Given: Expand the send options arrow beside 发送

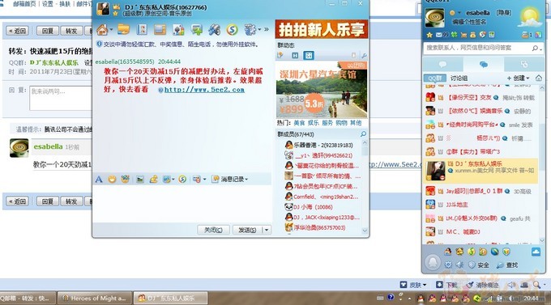Looking at the screenshot, I should [267, 230].
